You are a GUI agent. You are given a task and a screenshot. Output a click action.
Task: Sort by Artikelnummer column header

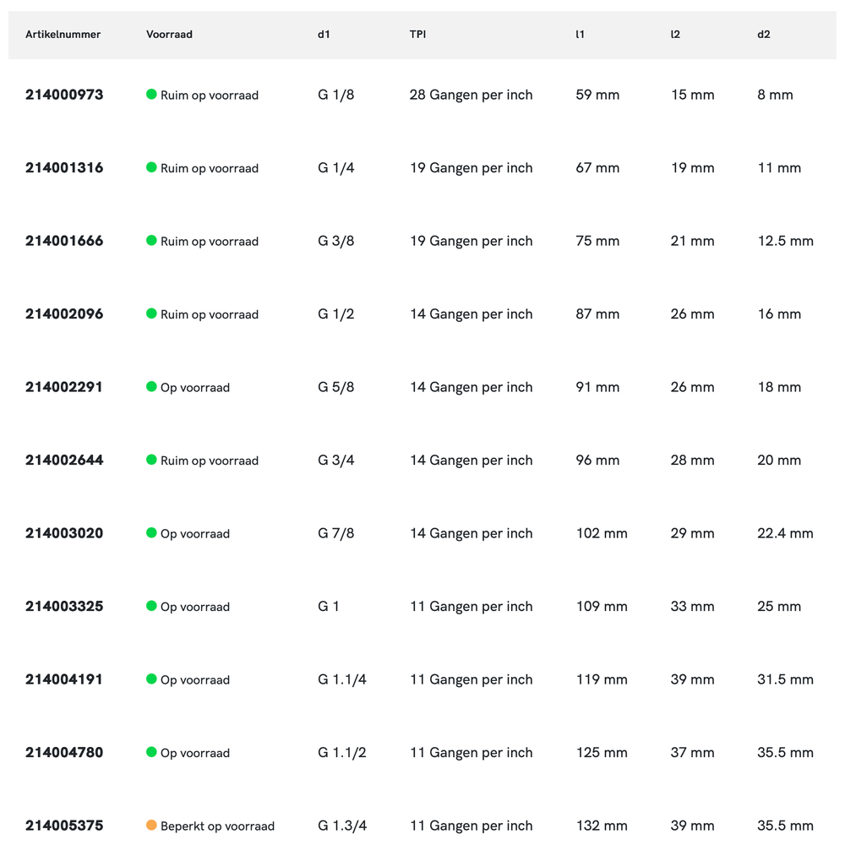pyautogui.click(x=63, y=35)
